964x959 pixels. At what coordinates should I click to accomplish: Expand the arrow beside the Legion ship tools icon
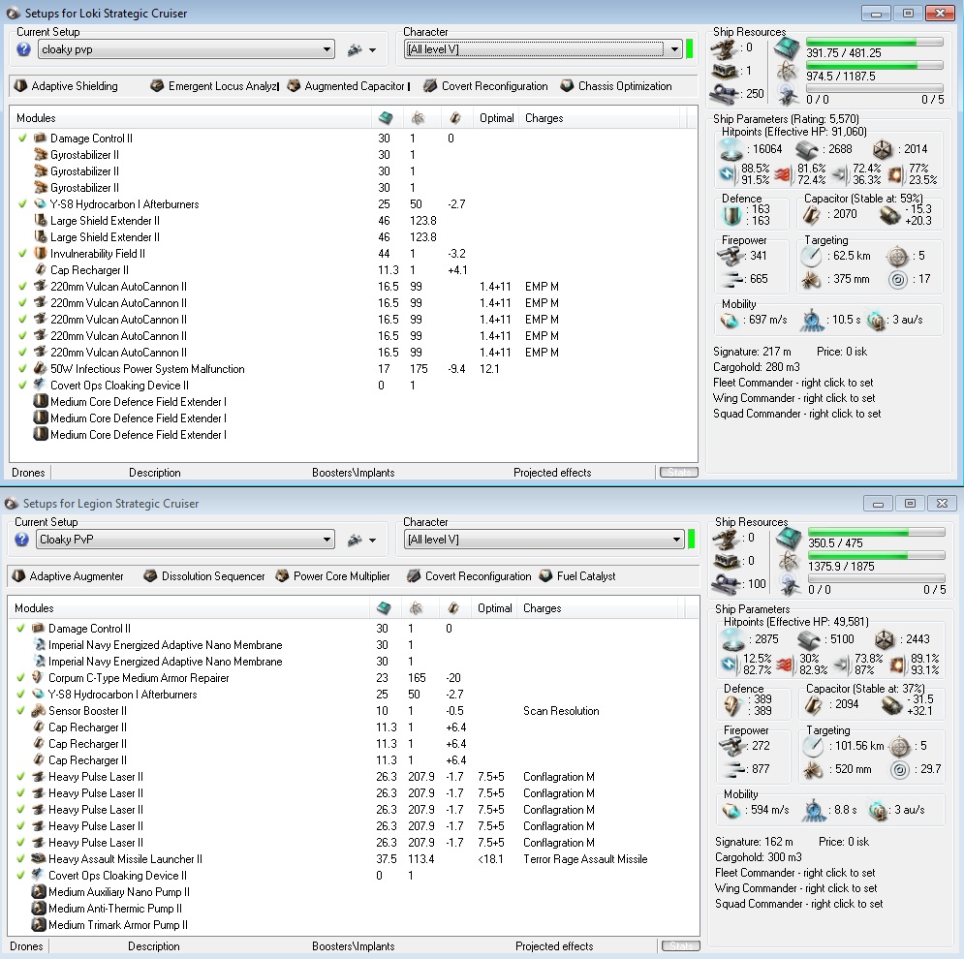click(373, 541)
